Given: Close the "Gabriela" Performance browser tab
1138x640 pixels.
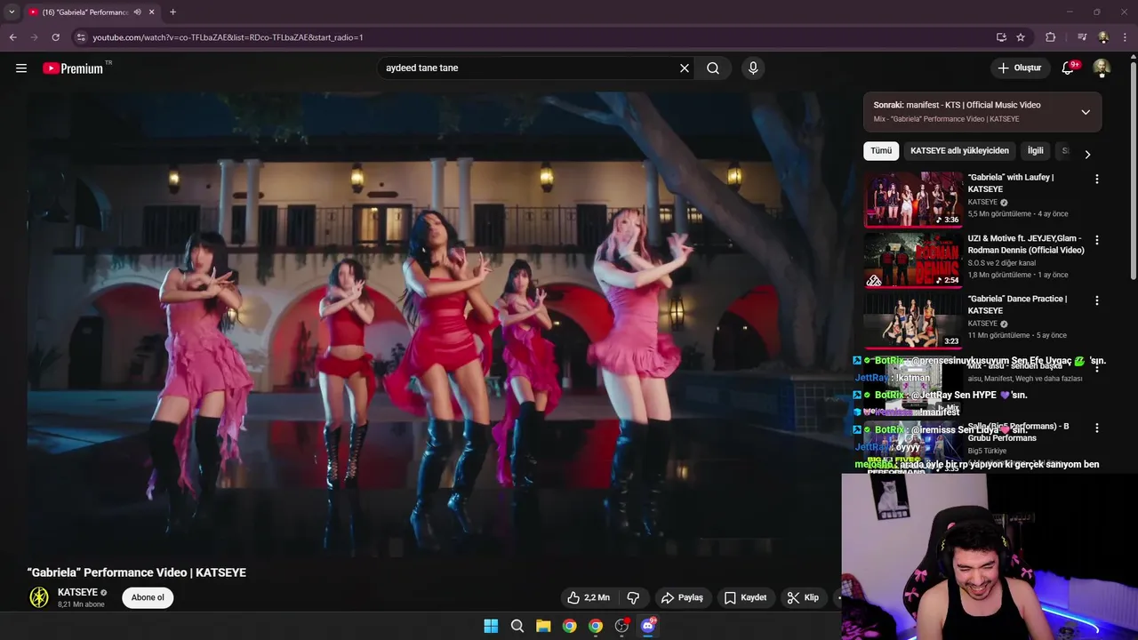Looking at the screenshot, I should tap(152, 12).
